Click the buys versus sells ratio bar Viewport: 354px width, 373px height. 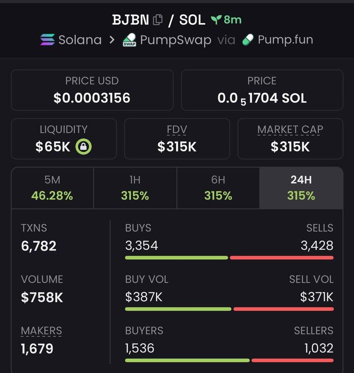(x=229, y=257)
